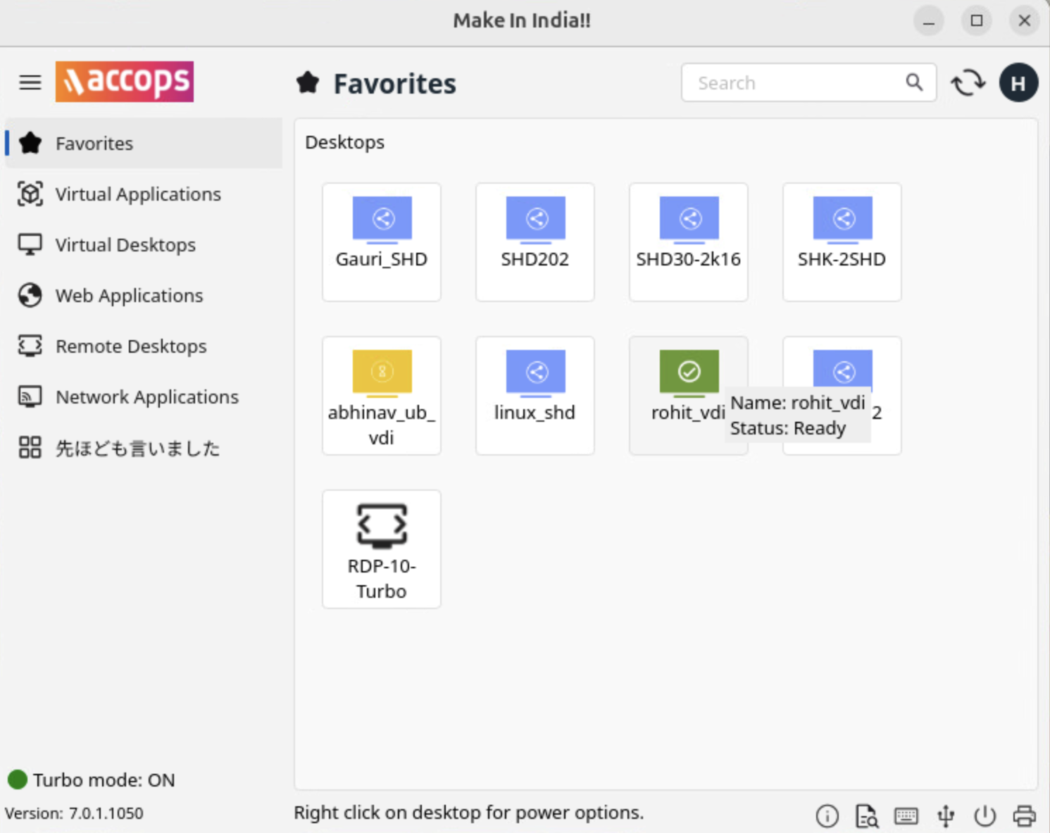
Task: Click the search magnifier icon
Action: coord(914,82)
